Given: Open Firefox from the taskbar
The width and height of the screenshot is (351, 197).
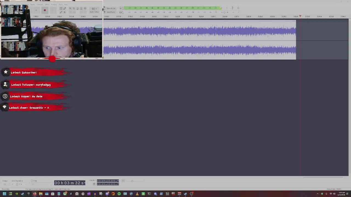Looking at the screenshot, I should [35, 194].
